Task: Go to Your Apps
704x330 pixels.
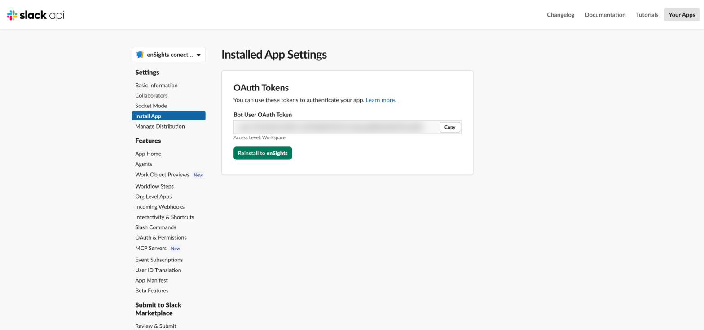Action: tap(682, 15)
